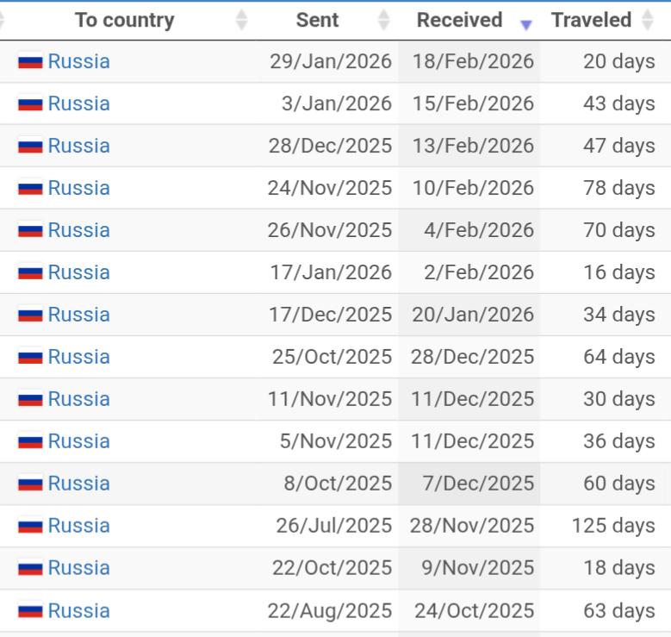Viewport: 671px width, 637px height.
Task: Sort by the Sent column header
Action: (317, 20)
